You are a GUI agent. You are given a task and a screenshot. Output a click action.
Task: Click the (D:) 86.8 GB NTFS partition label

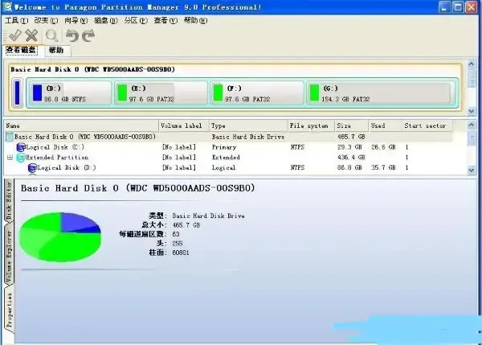[x=65, y=93]
